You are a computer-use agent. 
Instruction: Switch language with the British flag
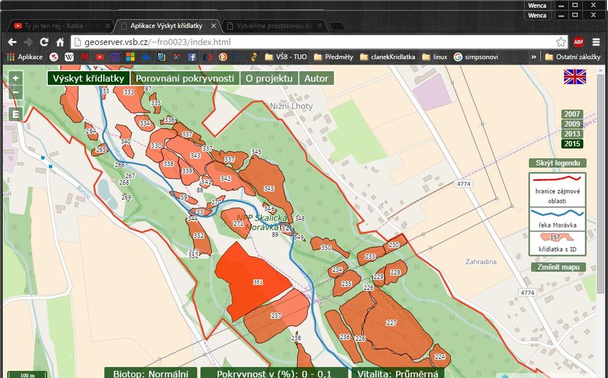[575, 76]
